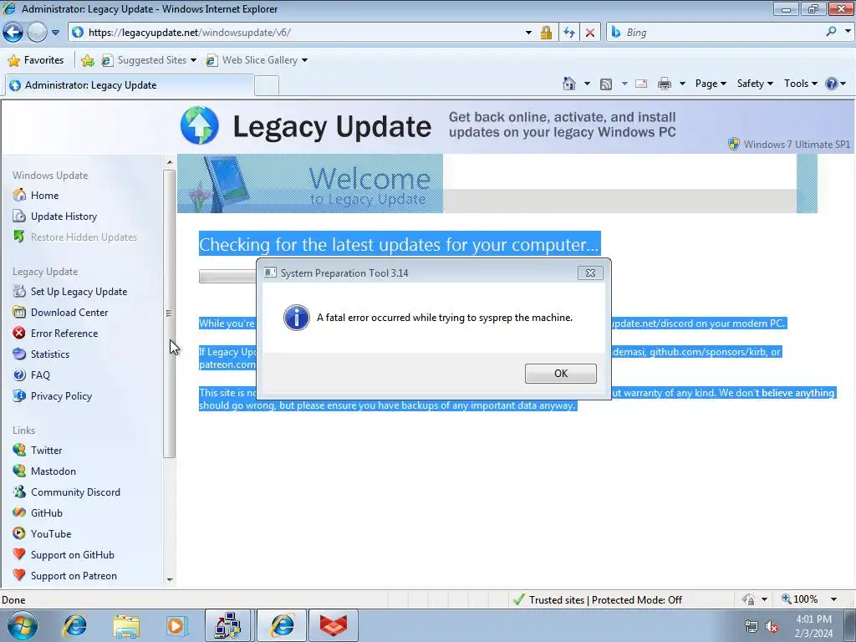856x642 pixels.
Task: Click the YouTube sidebar icon
Action: pos(19,533)
